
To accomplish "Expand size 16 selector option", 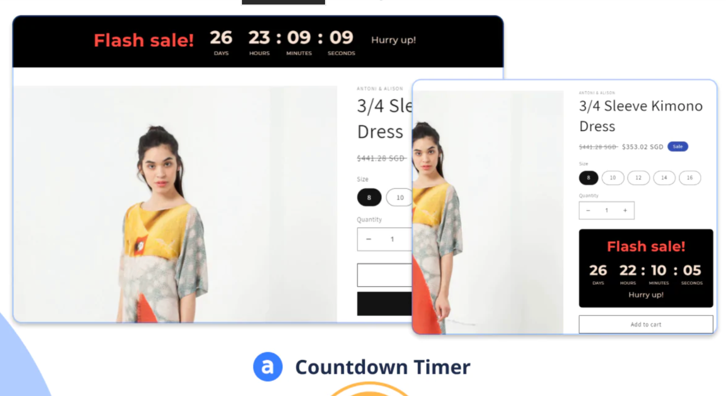I will (690, 177).
